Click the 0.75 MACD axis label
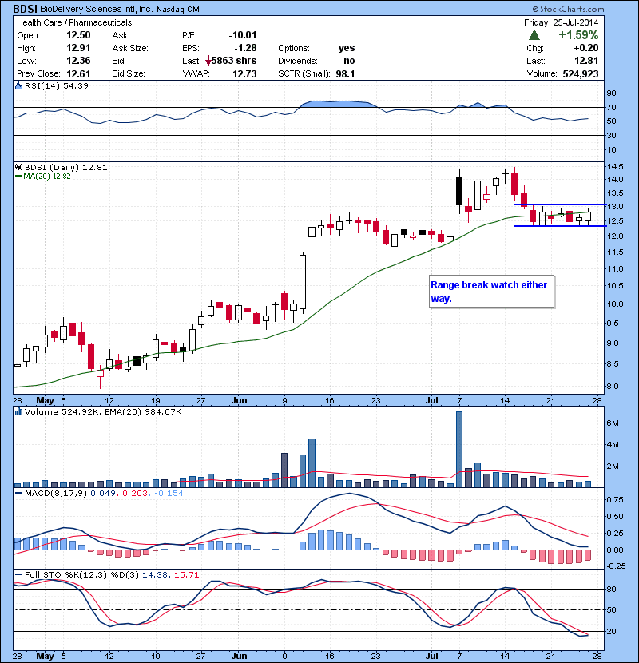Screen dimensions: 639x663 point(615,500)
